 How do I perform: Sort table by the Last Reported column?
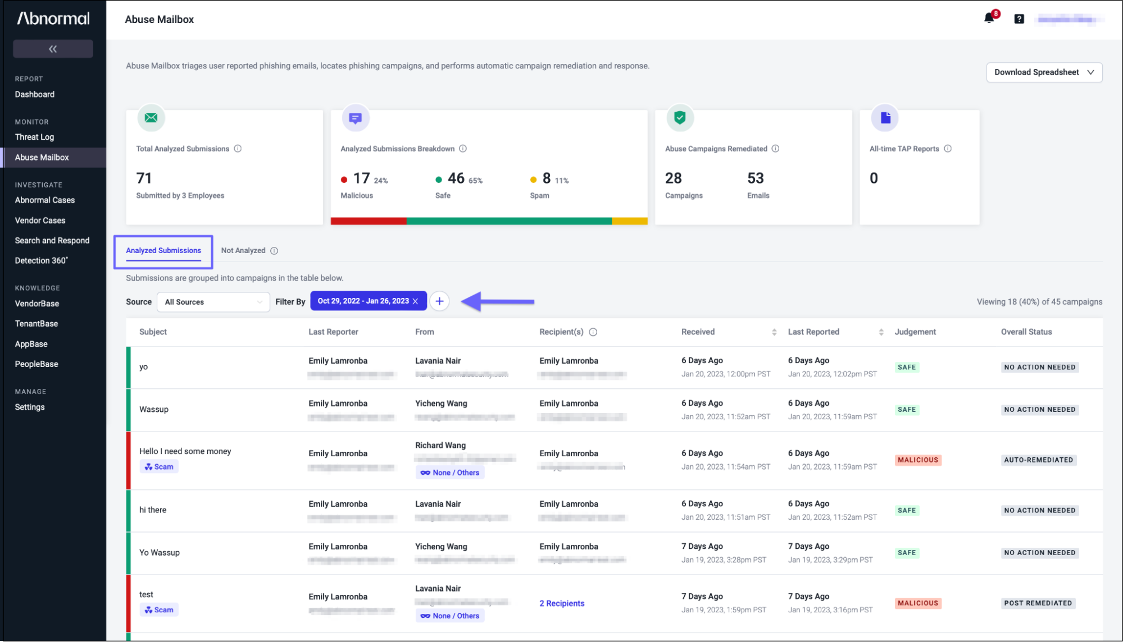880,332
